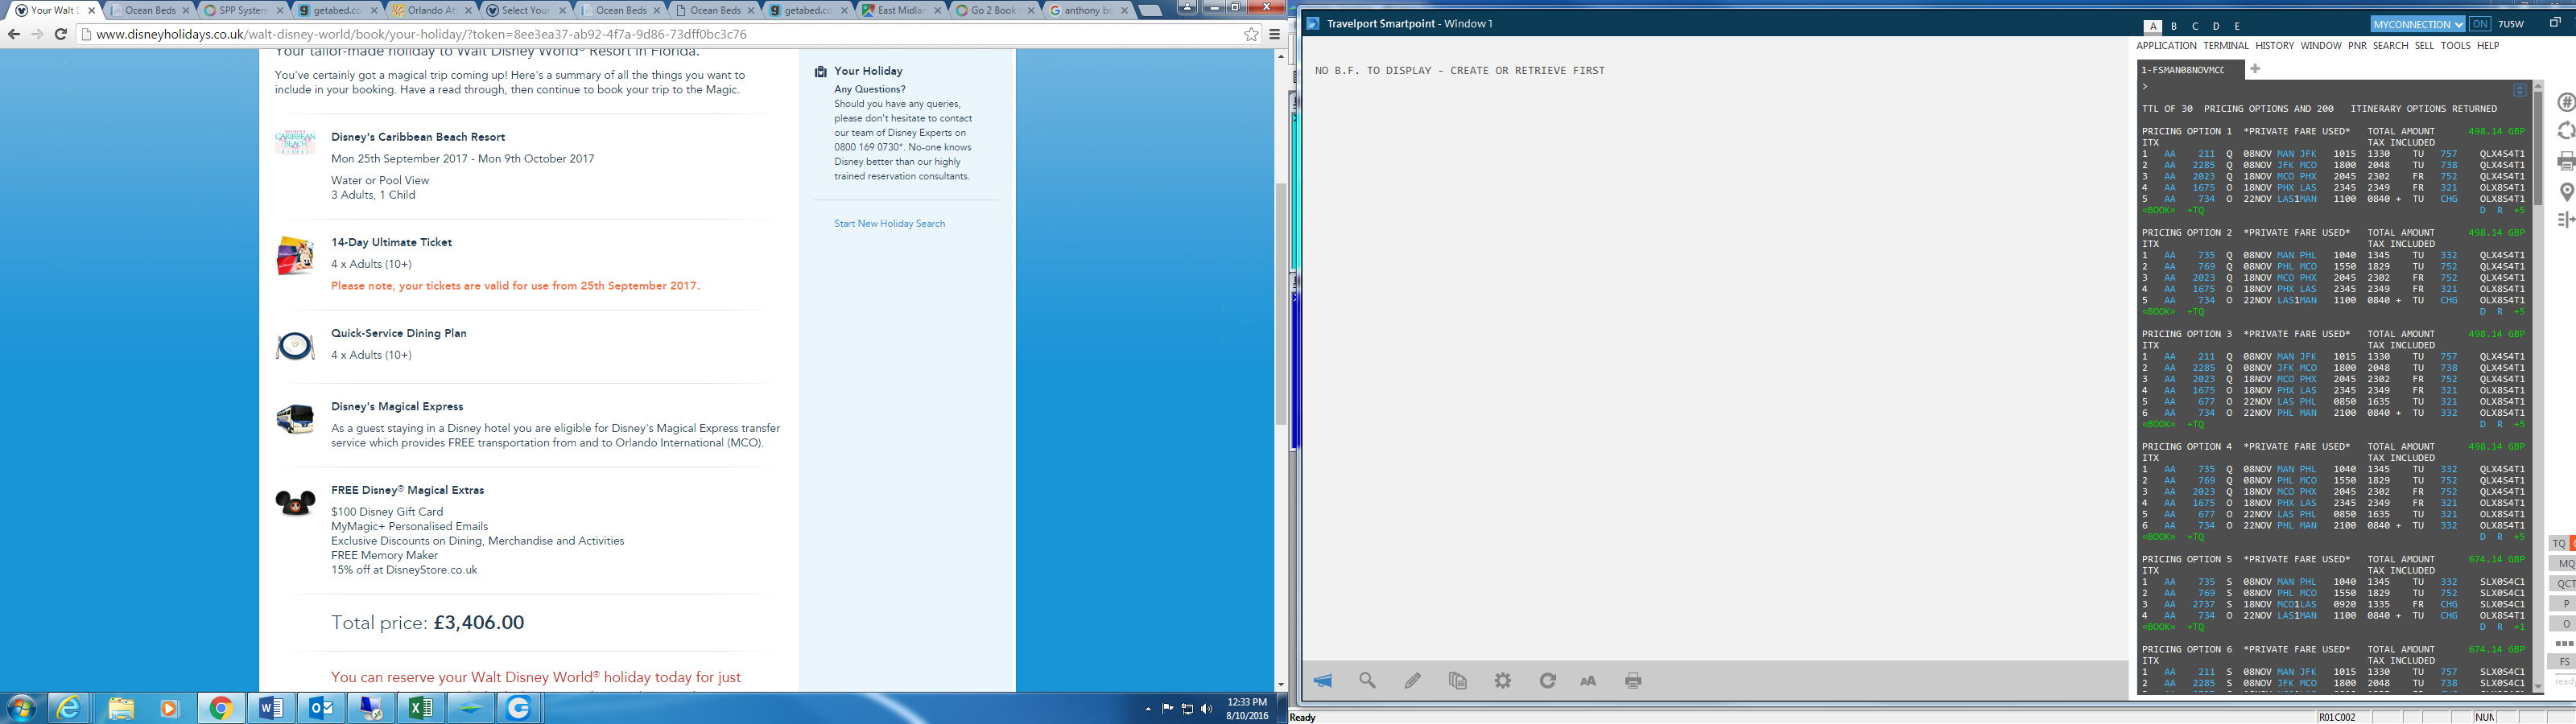Click BOOK under Pricing Option 2
This screenshot has height=724, width=2576.
(2158, 312)
